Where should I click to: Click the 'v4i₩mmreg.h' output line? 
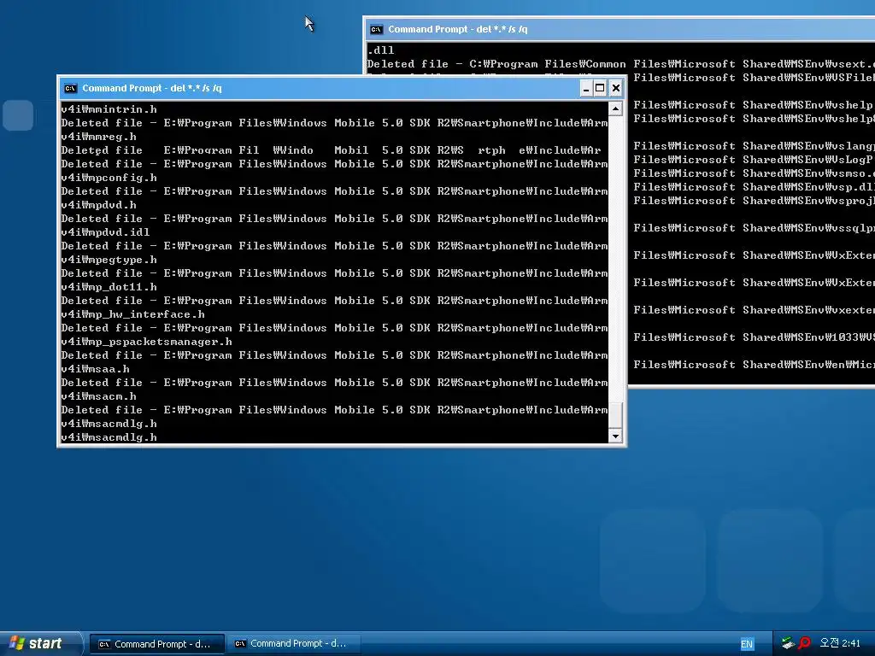tap(99, 137)
